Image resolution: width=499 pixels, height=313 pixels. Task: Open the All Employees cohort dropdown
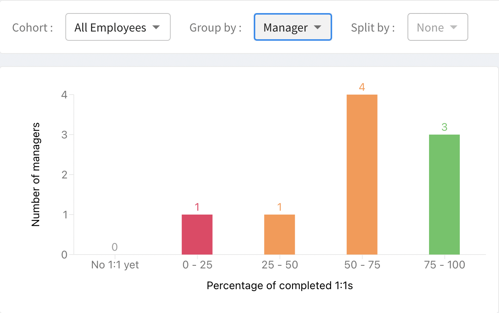click(118, 27)
